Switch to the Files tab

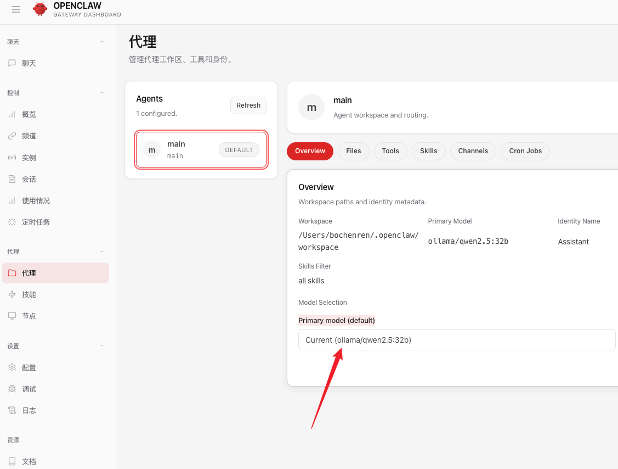tap(354, 151)
